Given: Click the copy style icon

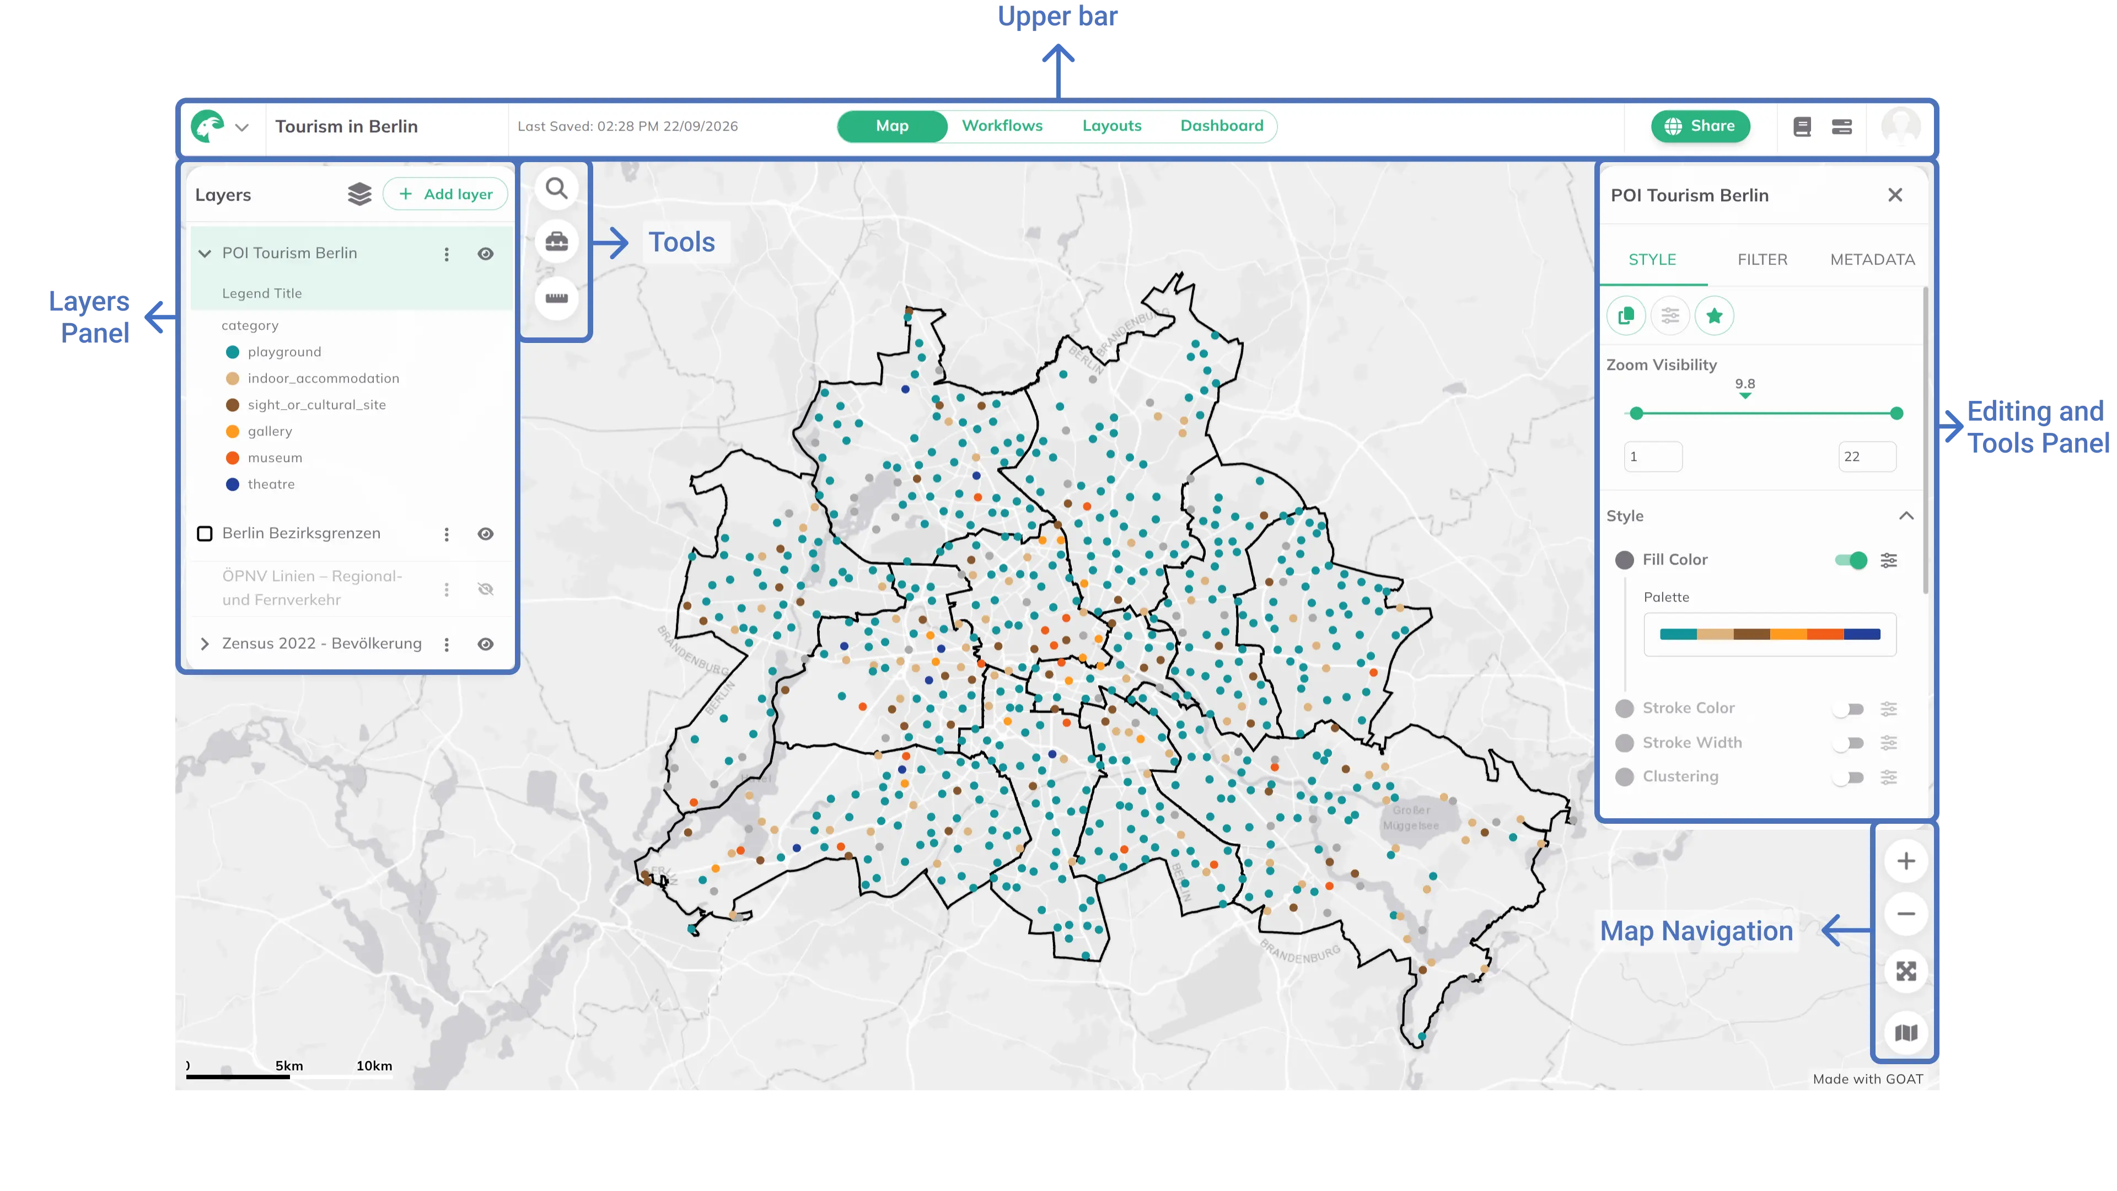Looking at the screenshot, I should (1626, 315).
